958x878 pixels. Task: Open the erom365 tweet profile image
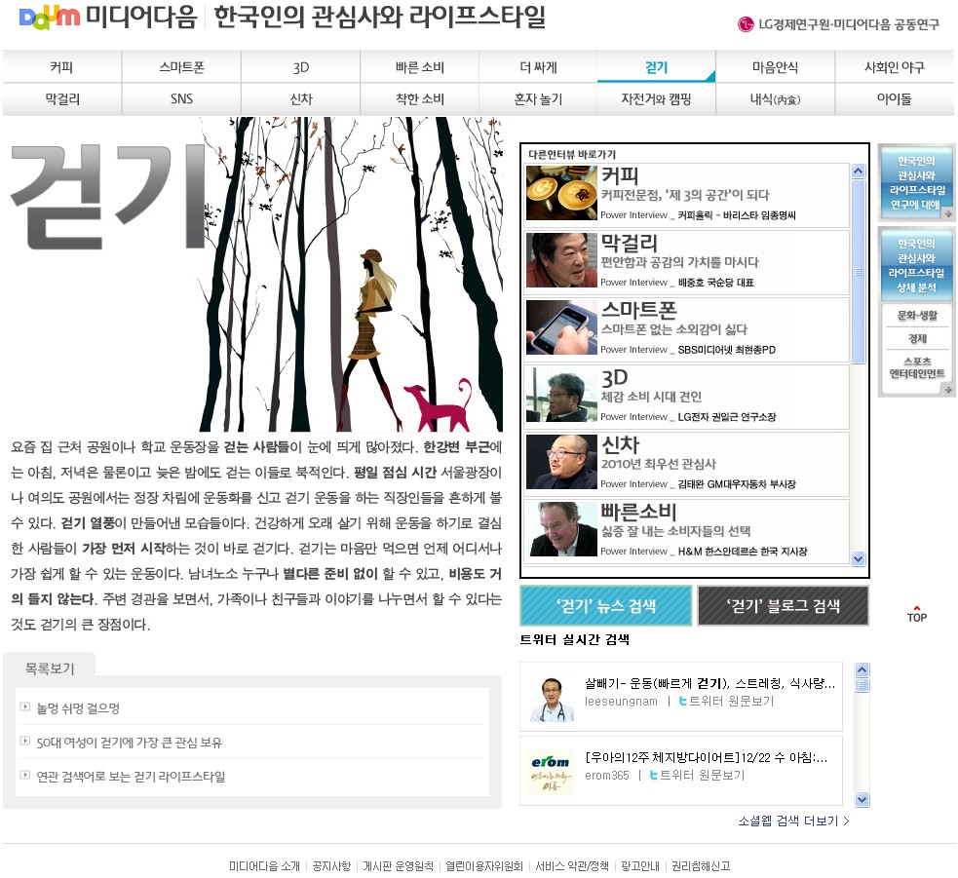(551, 773)
